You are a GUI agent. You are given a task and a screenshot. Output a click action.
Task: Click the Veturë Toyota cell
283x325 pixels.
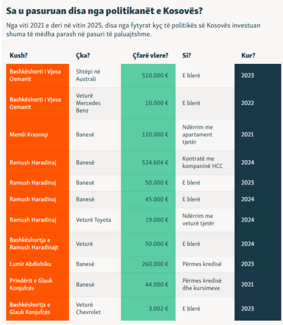(x=95, y=220)
